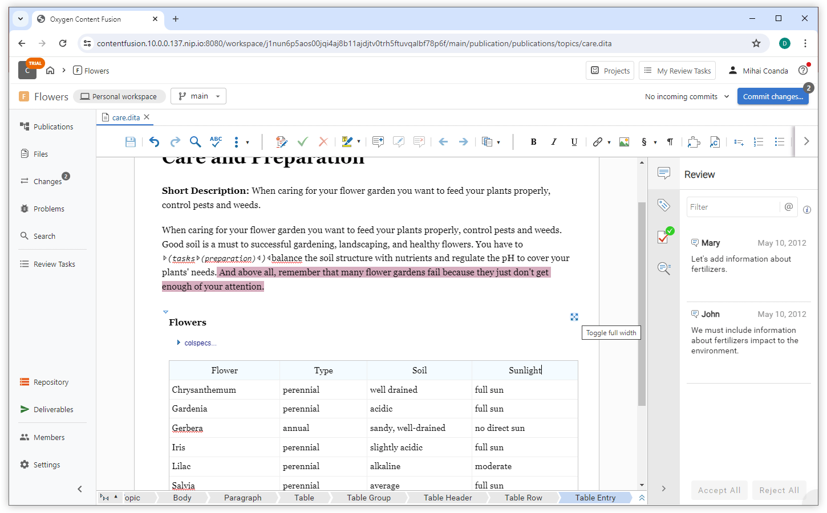Toggle bold formatting
827x513 pixels.
(x=533, y=142)
